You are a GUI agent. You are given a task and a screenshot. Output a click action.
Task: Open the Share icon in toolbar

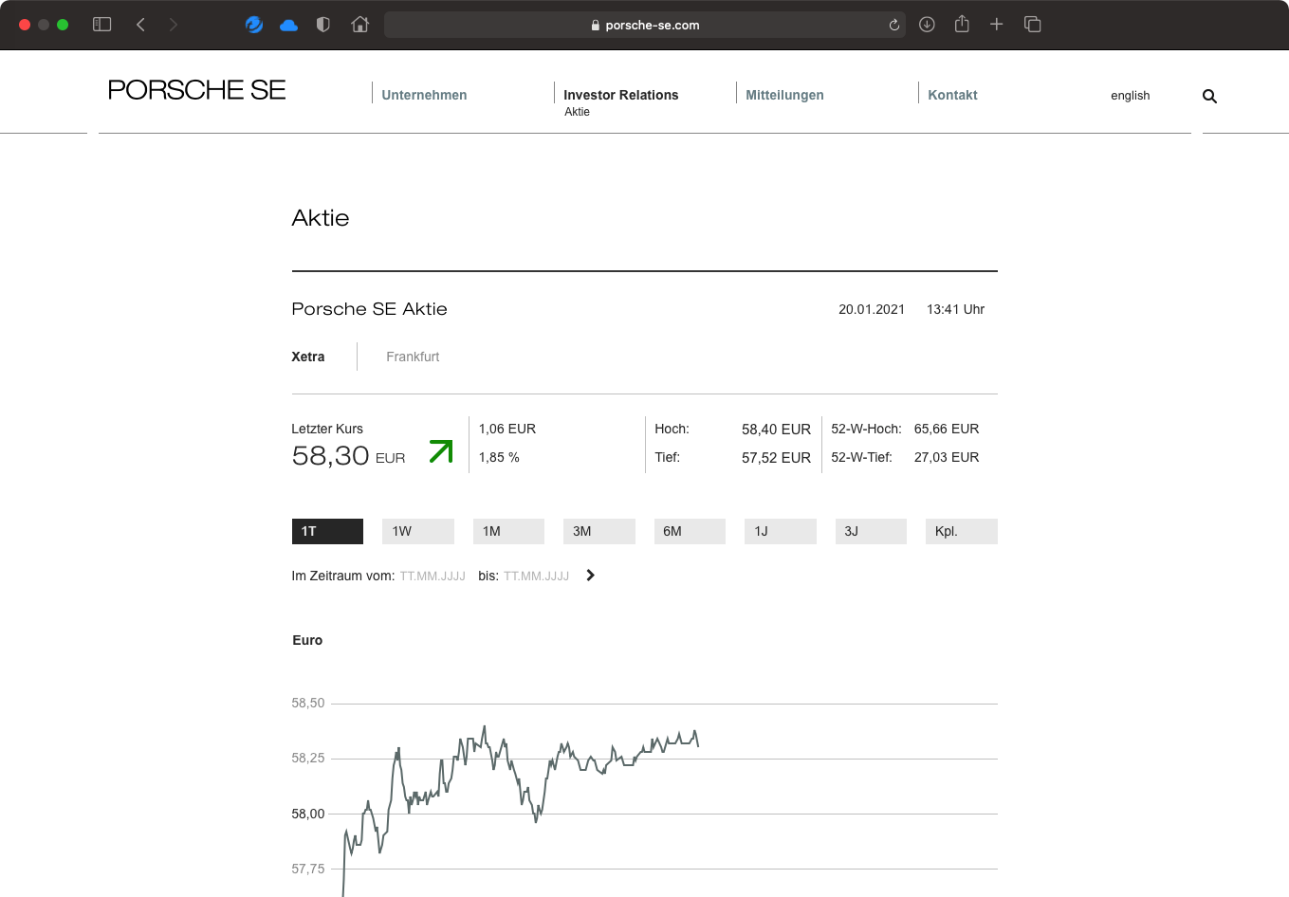click(962, 24)
